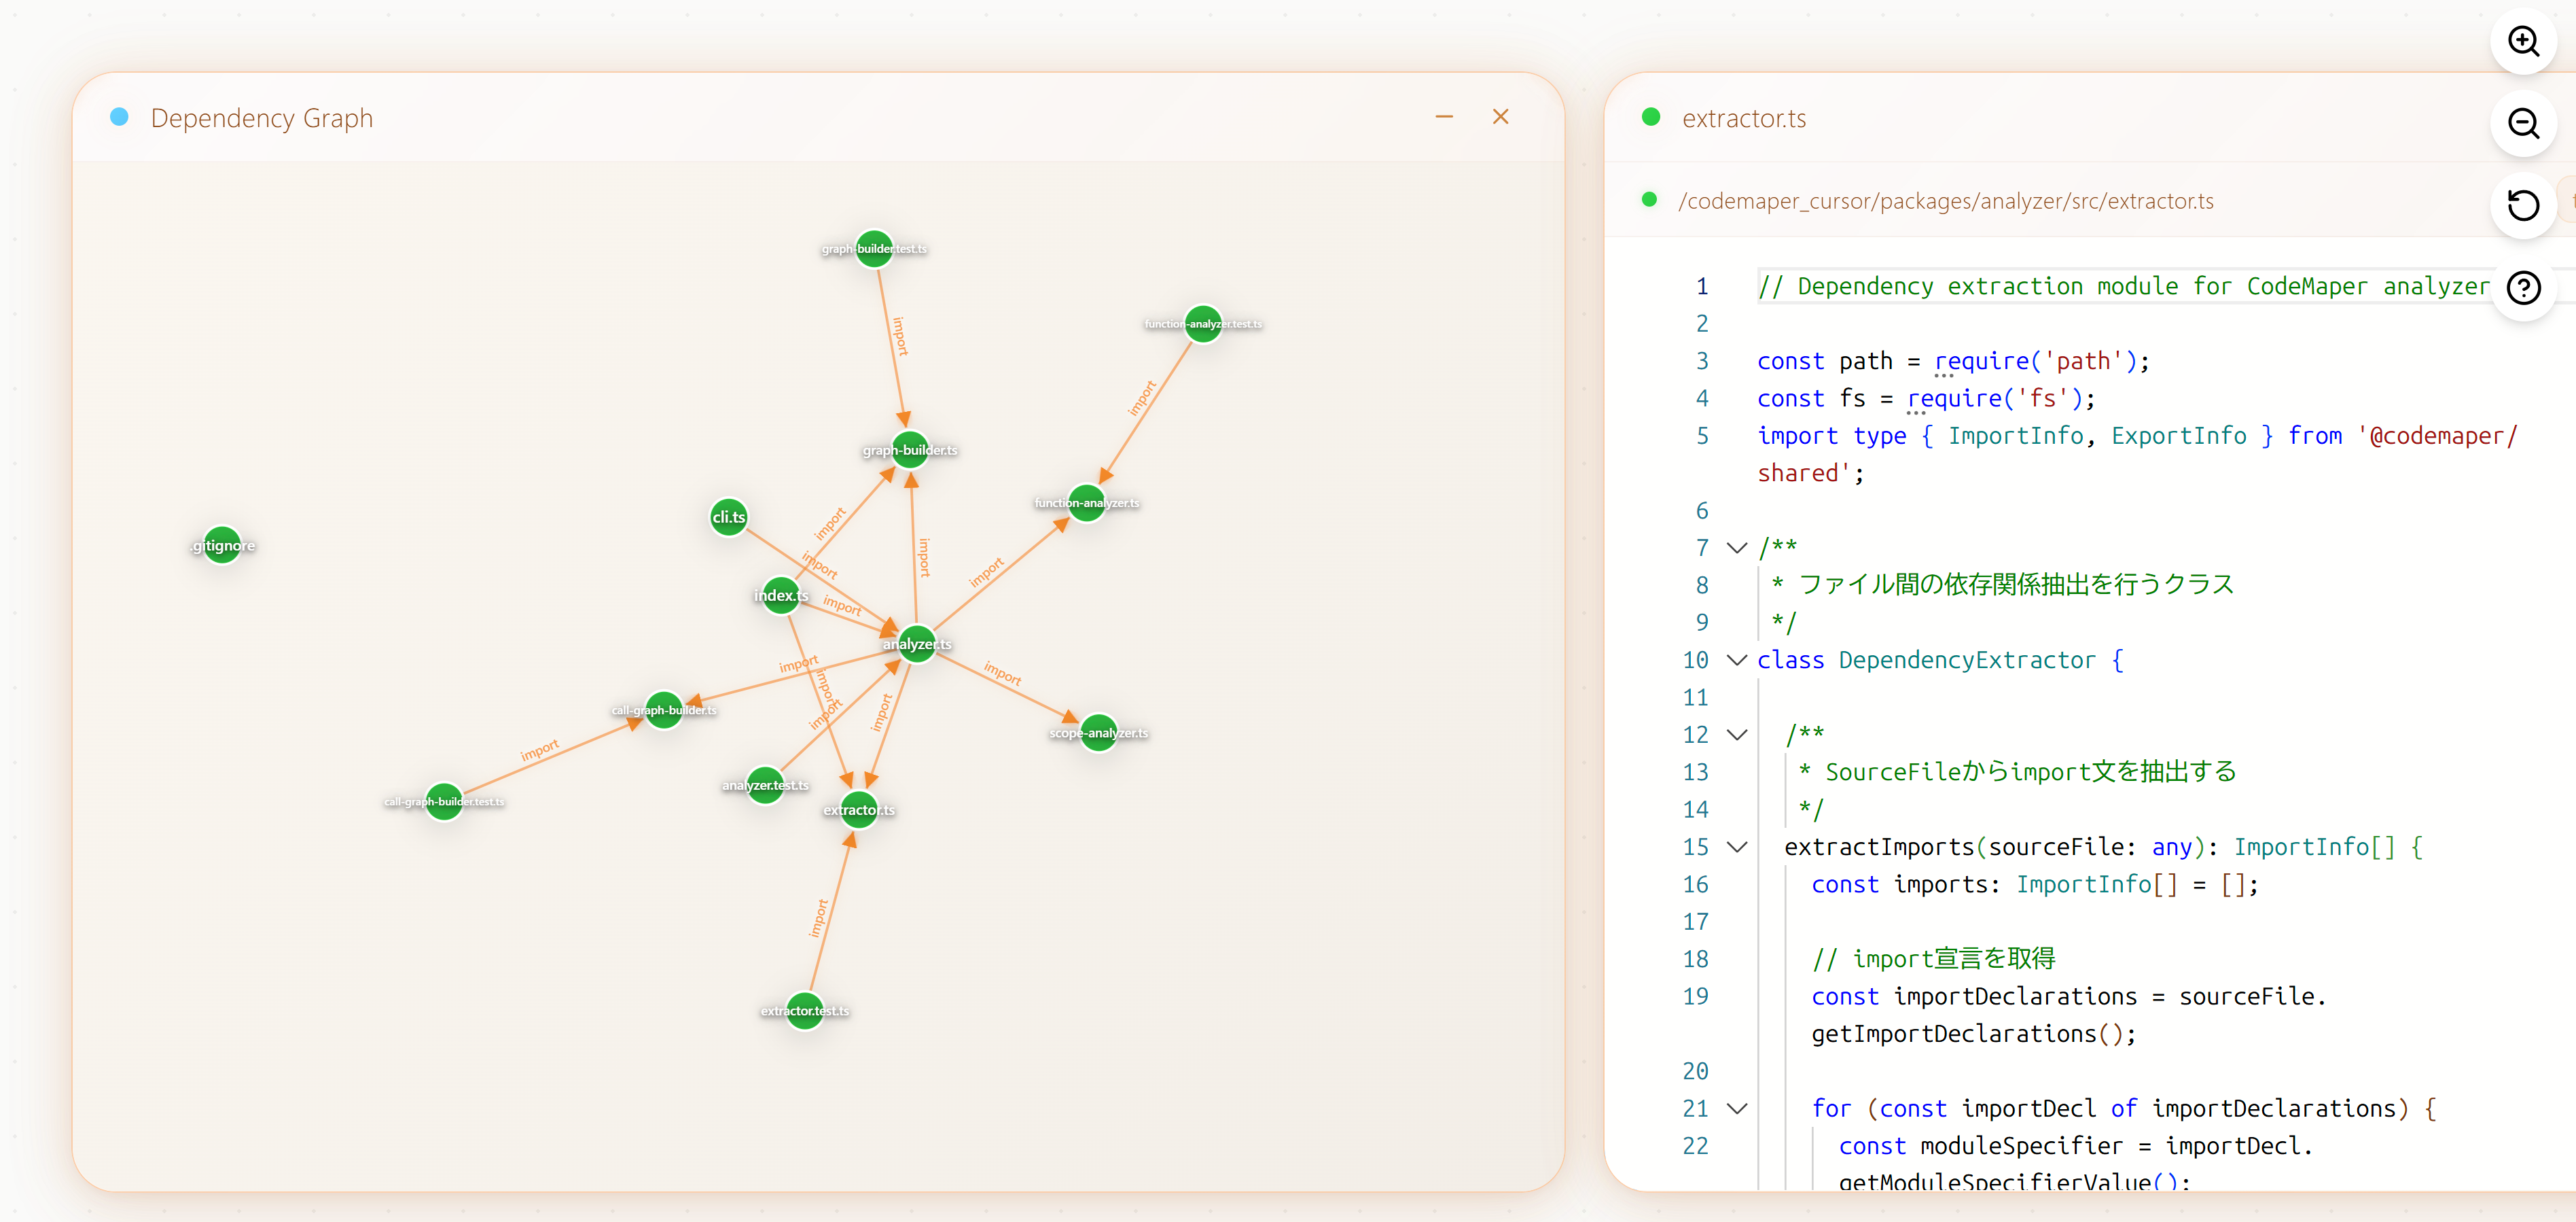
Task: Collapse the comment block at line 7
Action: (1737, 548)
